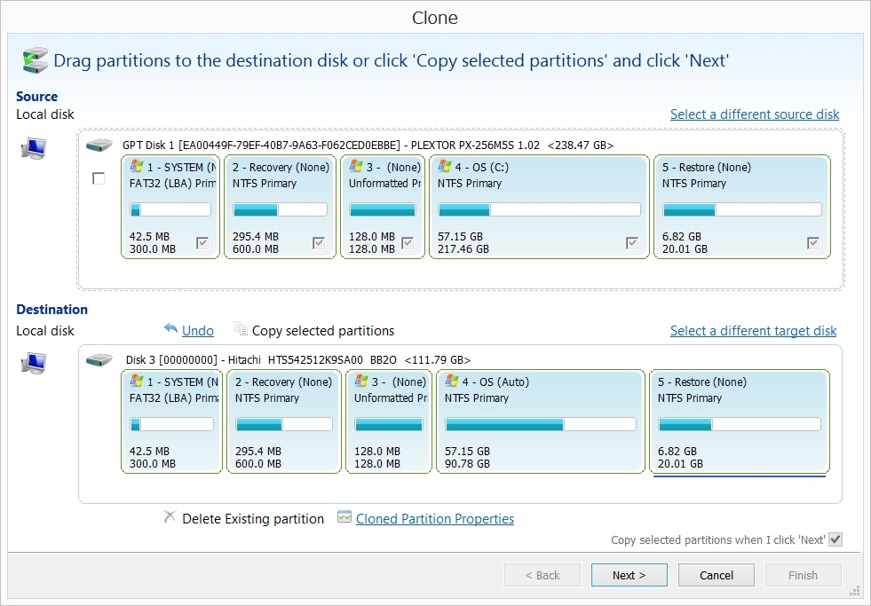The height and width of the screenshot is (606, 871).
Task: Click the Delete Existing partition X icon
Action: pyautogui.click(x=170, y=517)
